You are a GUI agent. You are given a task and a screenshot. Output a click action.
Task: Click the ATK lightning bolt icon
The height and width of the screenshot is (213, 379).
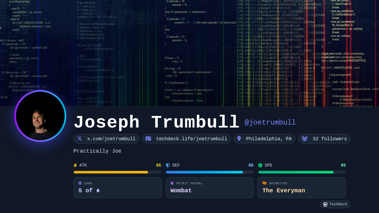75,165
